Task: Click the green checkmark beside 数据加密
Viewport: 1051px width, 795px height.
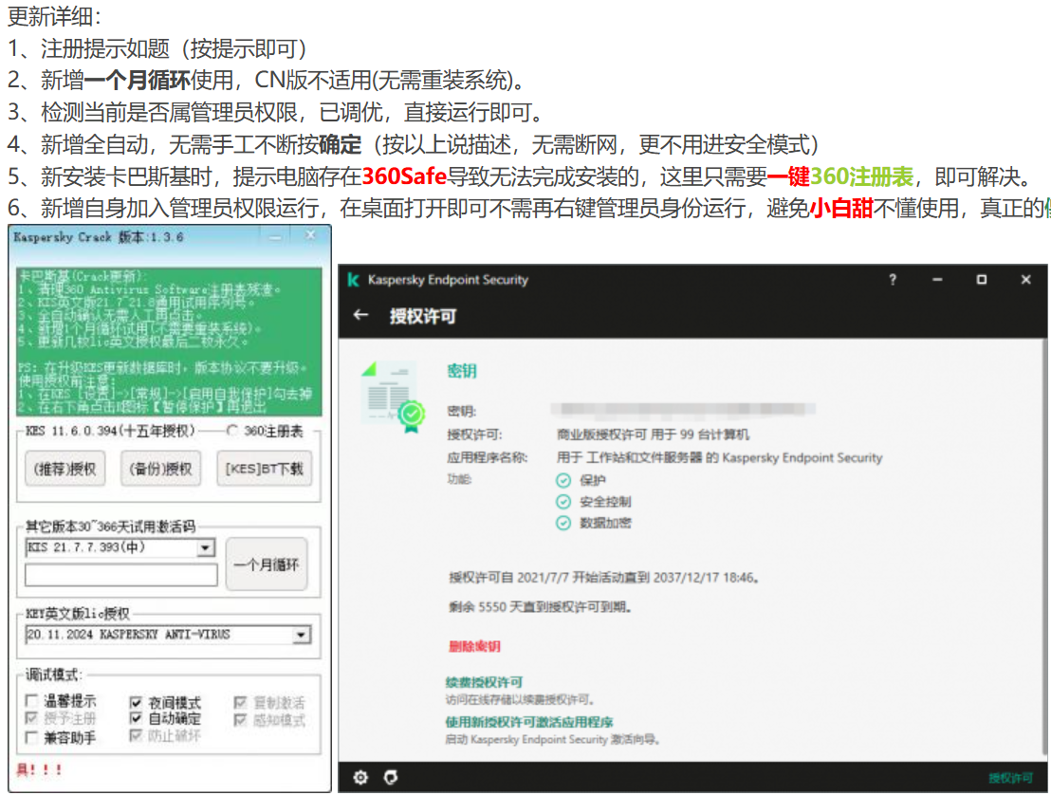Action: [563, 523]
